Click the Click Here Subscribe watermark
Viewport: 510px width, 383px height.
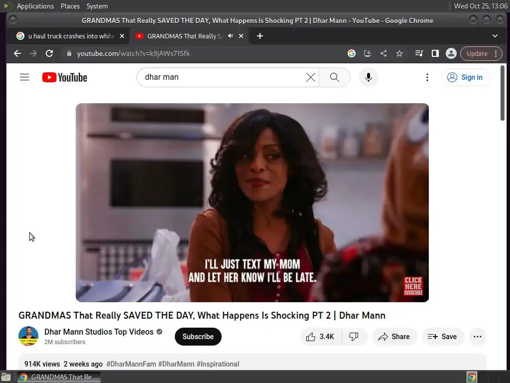click(413, 286)
